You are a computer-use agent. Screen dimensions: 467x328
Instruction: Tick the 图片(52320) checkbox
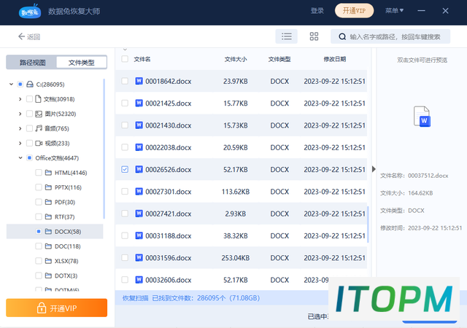(x=29, y=114)
